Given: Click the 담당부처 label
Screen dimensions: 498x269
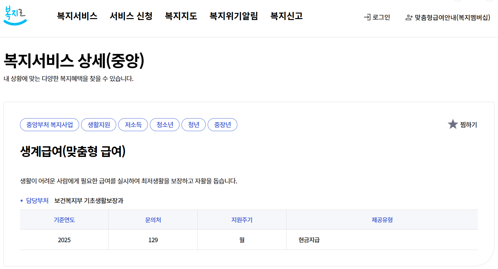Looking at the screenshot, I should 37,201.
